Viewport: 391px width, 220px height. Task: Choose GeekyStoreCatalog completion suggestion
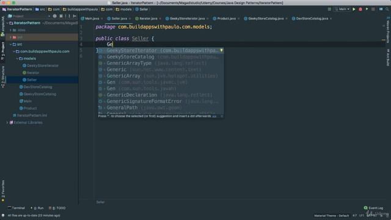(161, 57)
